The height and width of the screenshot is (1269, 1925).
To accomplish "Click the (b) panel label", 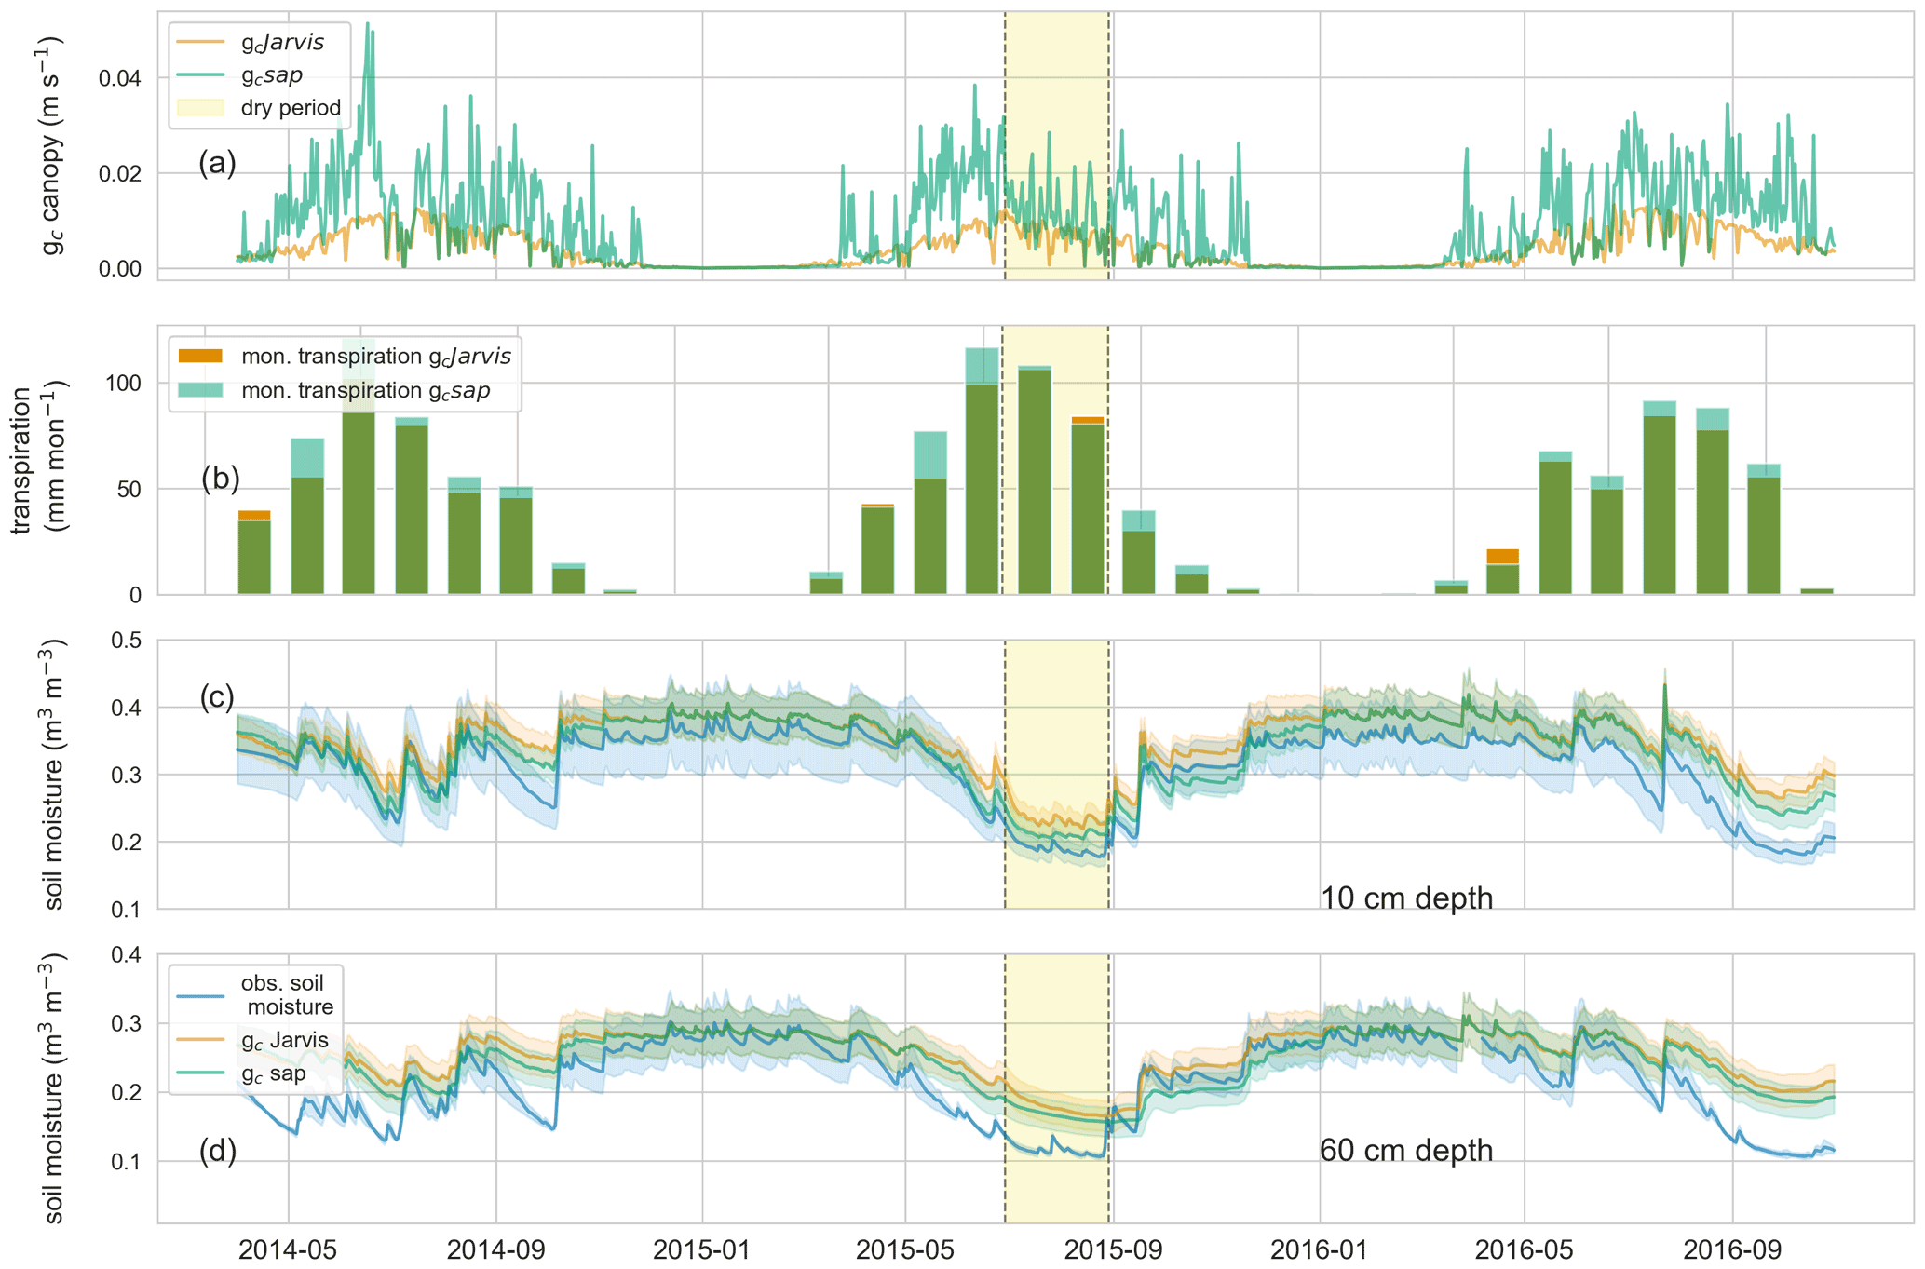I will tap(221, 478).
